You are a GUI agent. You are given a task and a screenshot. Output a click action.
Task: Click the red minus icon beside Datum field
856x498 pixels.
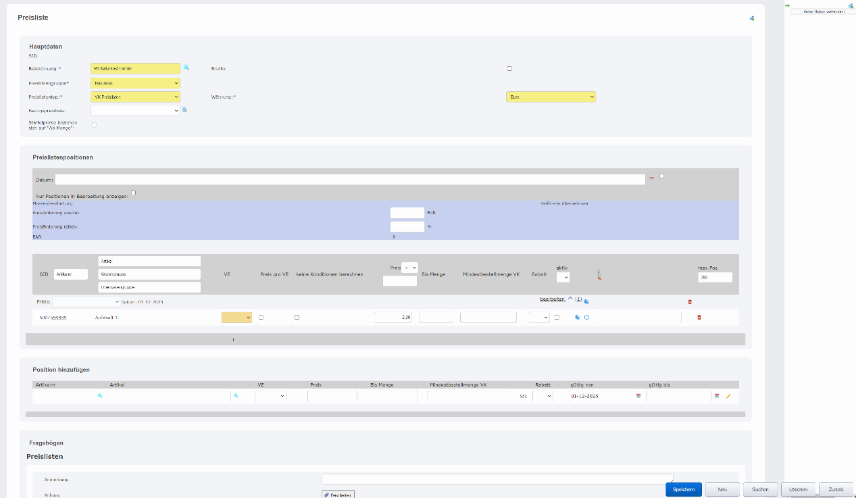pyautogui.click(x=652, y=178)
